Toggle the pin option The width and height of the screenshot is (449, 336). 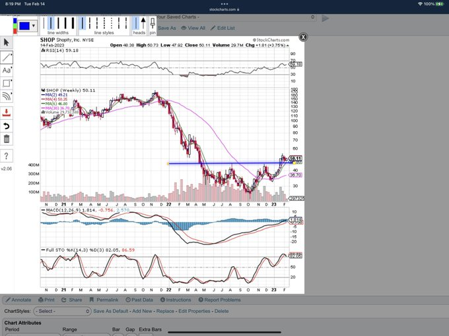(153, 24)
